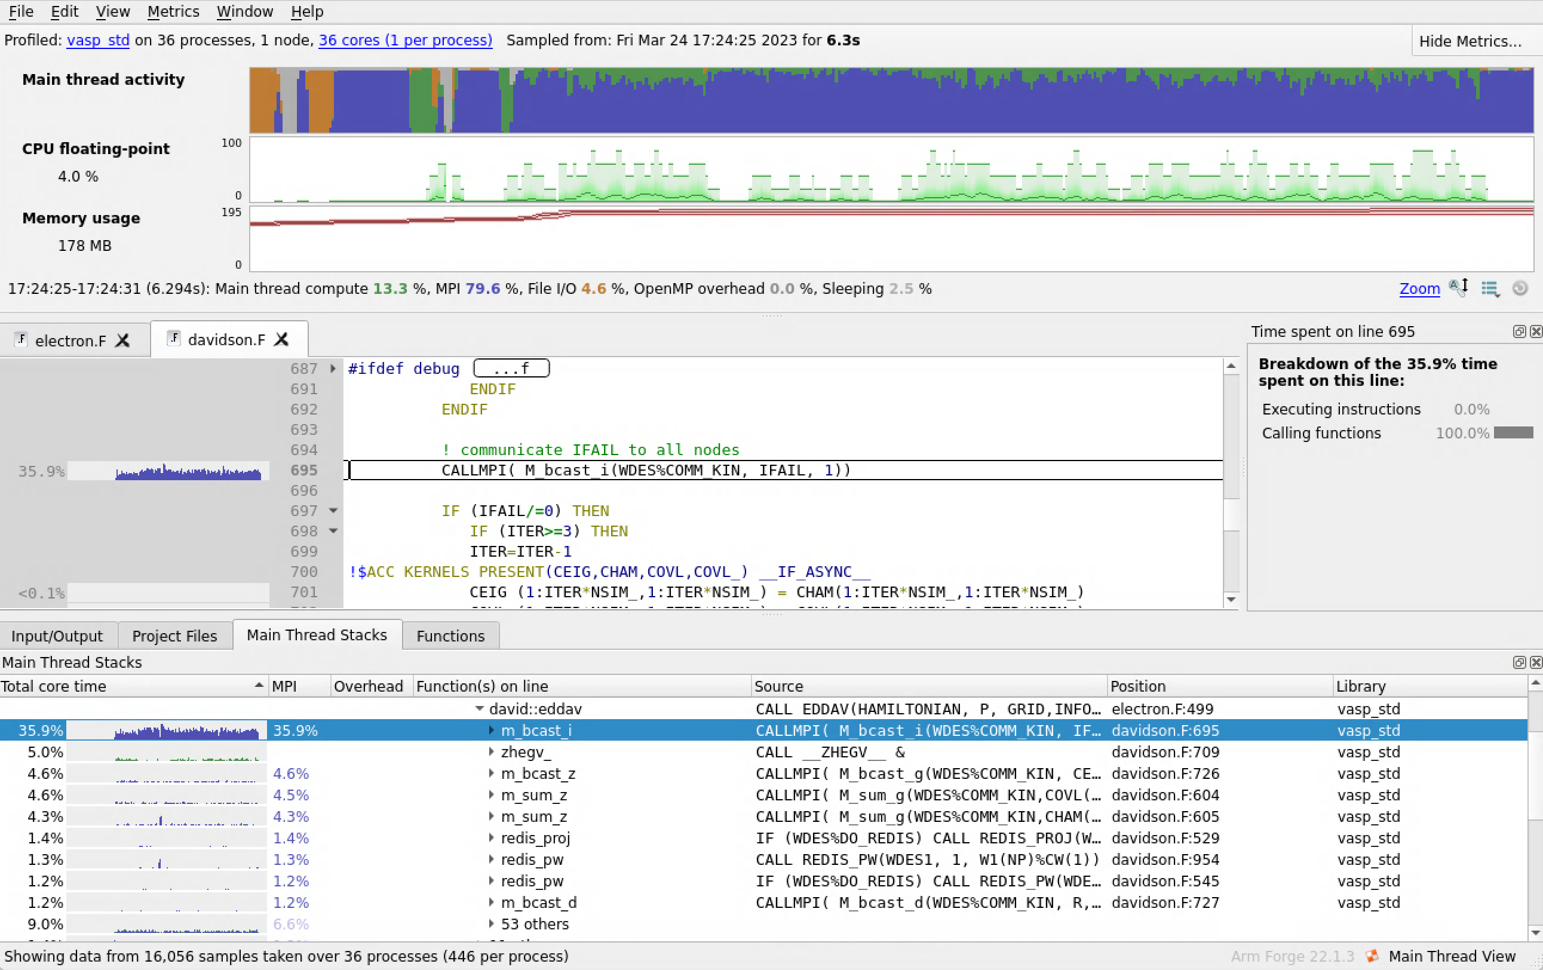This screenshot has width=1543, height=970.
Task: Open the metrics list dropdown icon
Action: [1490, 289]
